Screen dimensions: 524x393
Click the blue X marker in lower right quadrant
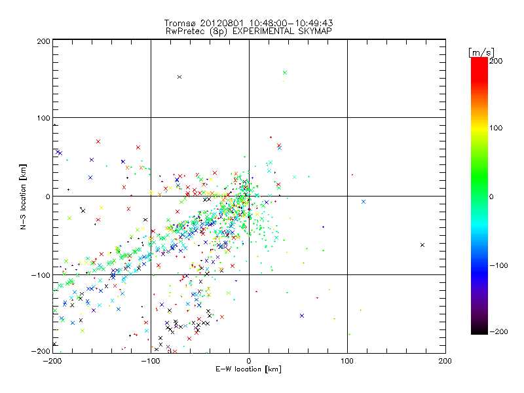pyautogui.click(x=302, y=316)
